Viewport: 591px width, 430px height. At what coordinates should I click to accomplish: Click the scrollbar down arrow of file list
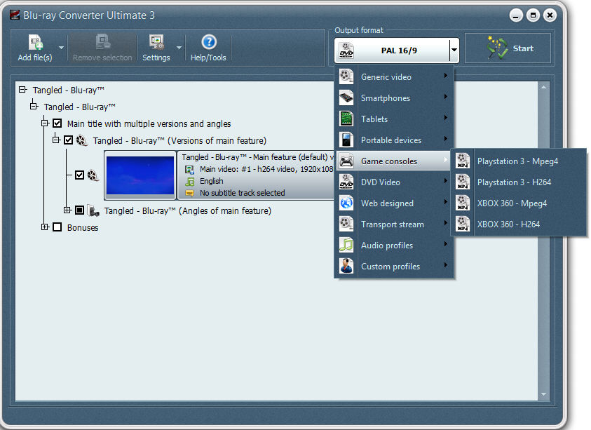pos(543,394)
